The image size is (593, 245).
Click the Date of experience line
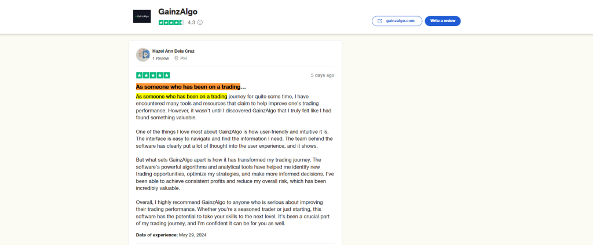click(x=171, y=235)
